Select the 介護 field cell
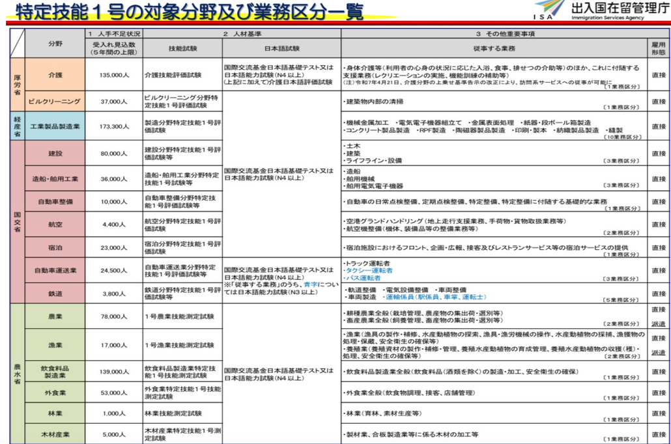This screenshot has height=444, width=671. point(55,75)
